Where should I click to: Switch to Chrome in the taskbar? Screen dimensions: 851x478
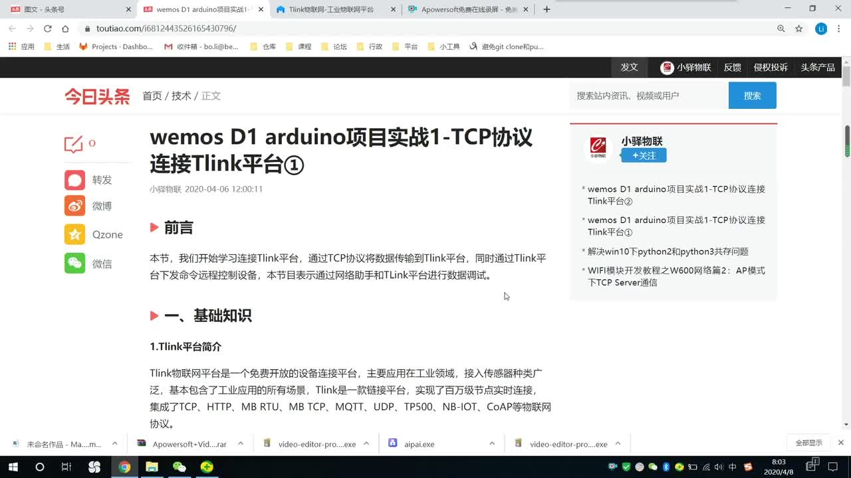tap(124, 467)
